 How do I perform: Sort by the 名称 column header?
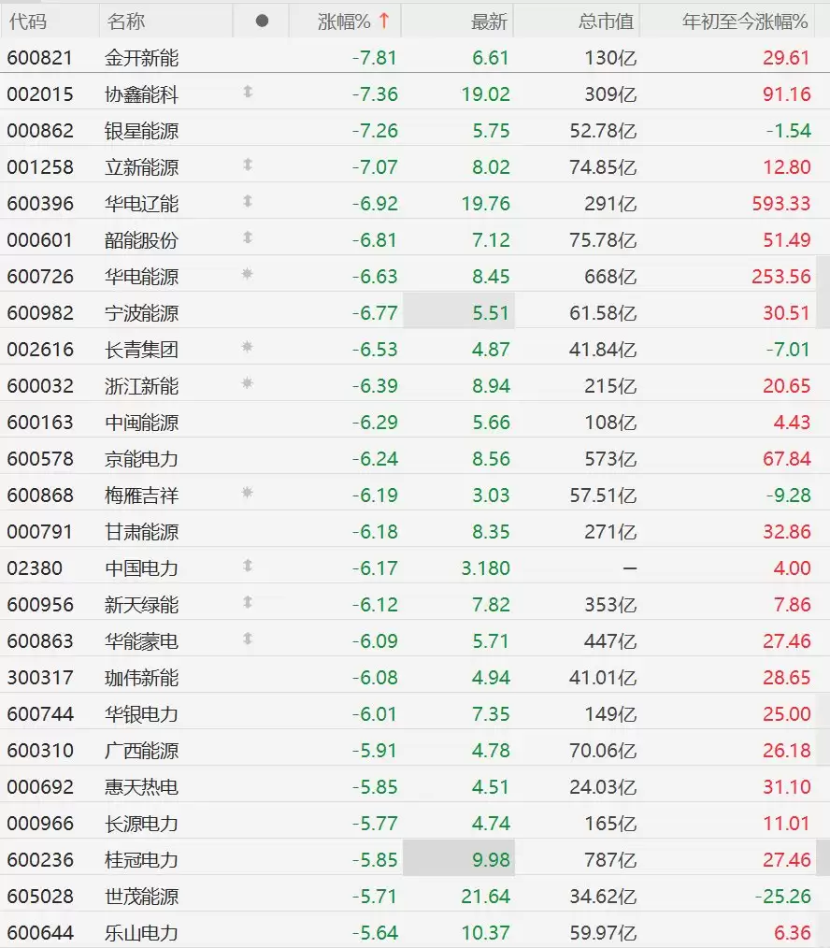click(x=126, y=22)
